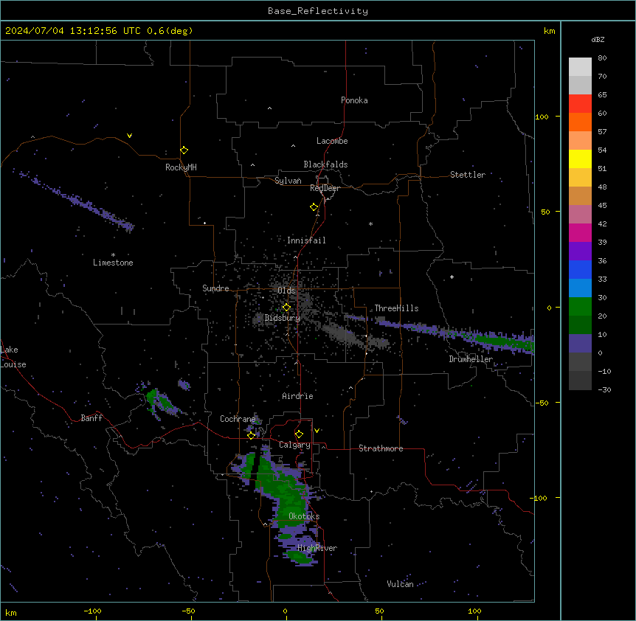Pick the red 60-65 dBZ legend swatch
Viewport: 636px width, 621px height.
tap(580, 103)
